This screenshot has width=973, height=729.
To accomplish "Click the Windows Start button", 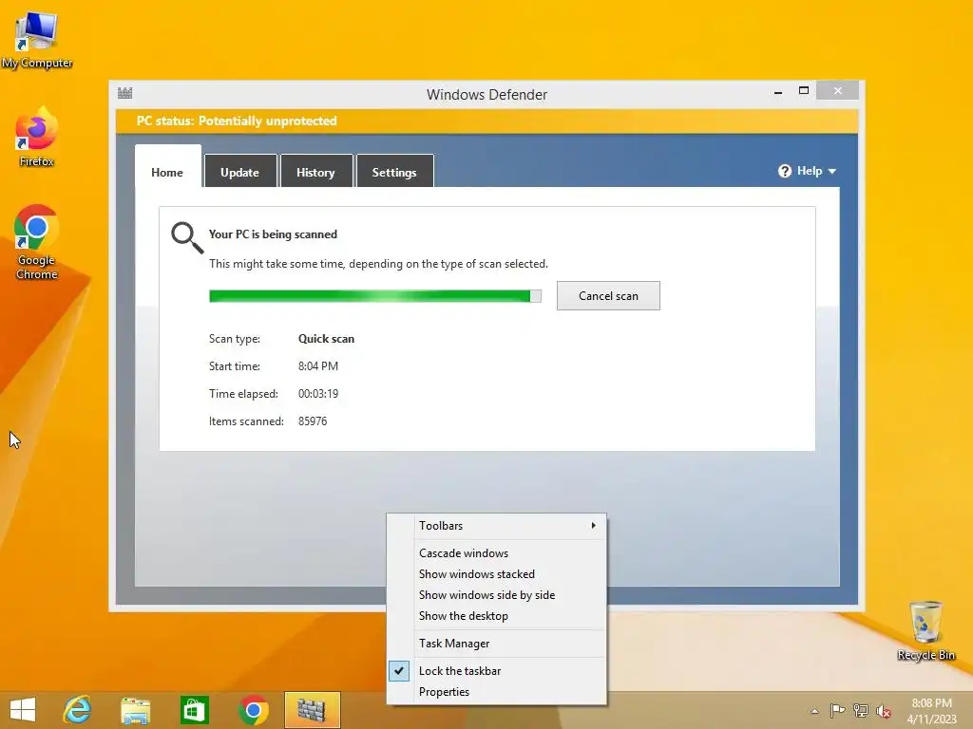I will pyautogui.click(x=23, y=710).
